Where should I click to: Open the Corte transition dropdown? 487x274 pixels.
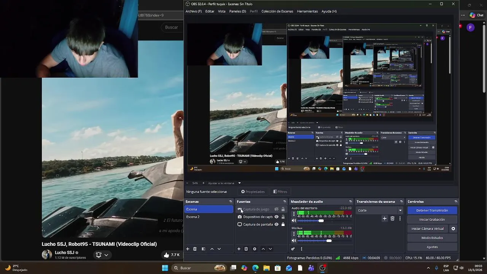[380, 210]
